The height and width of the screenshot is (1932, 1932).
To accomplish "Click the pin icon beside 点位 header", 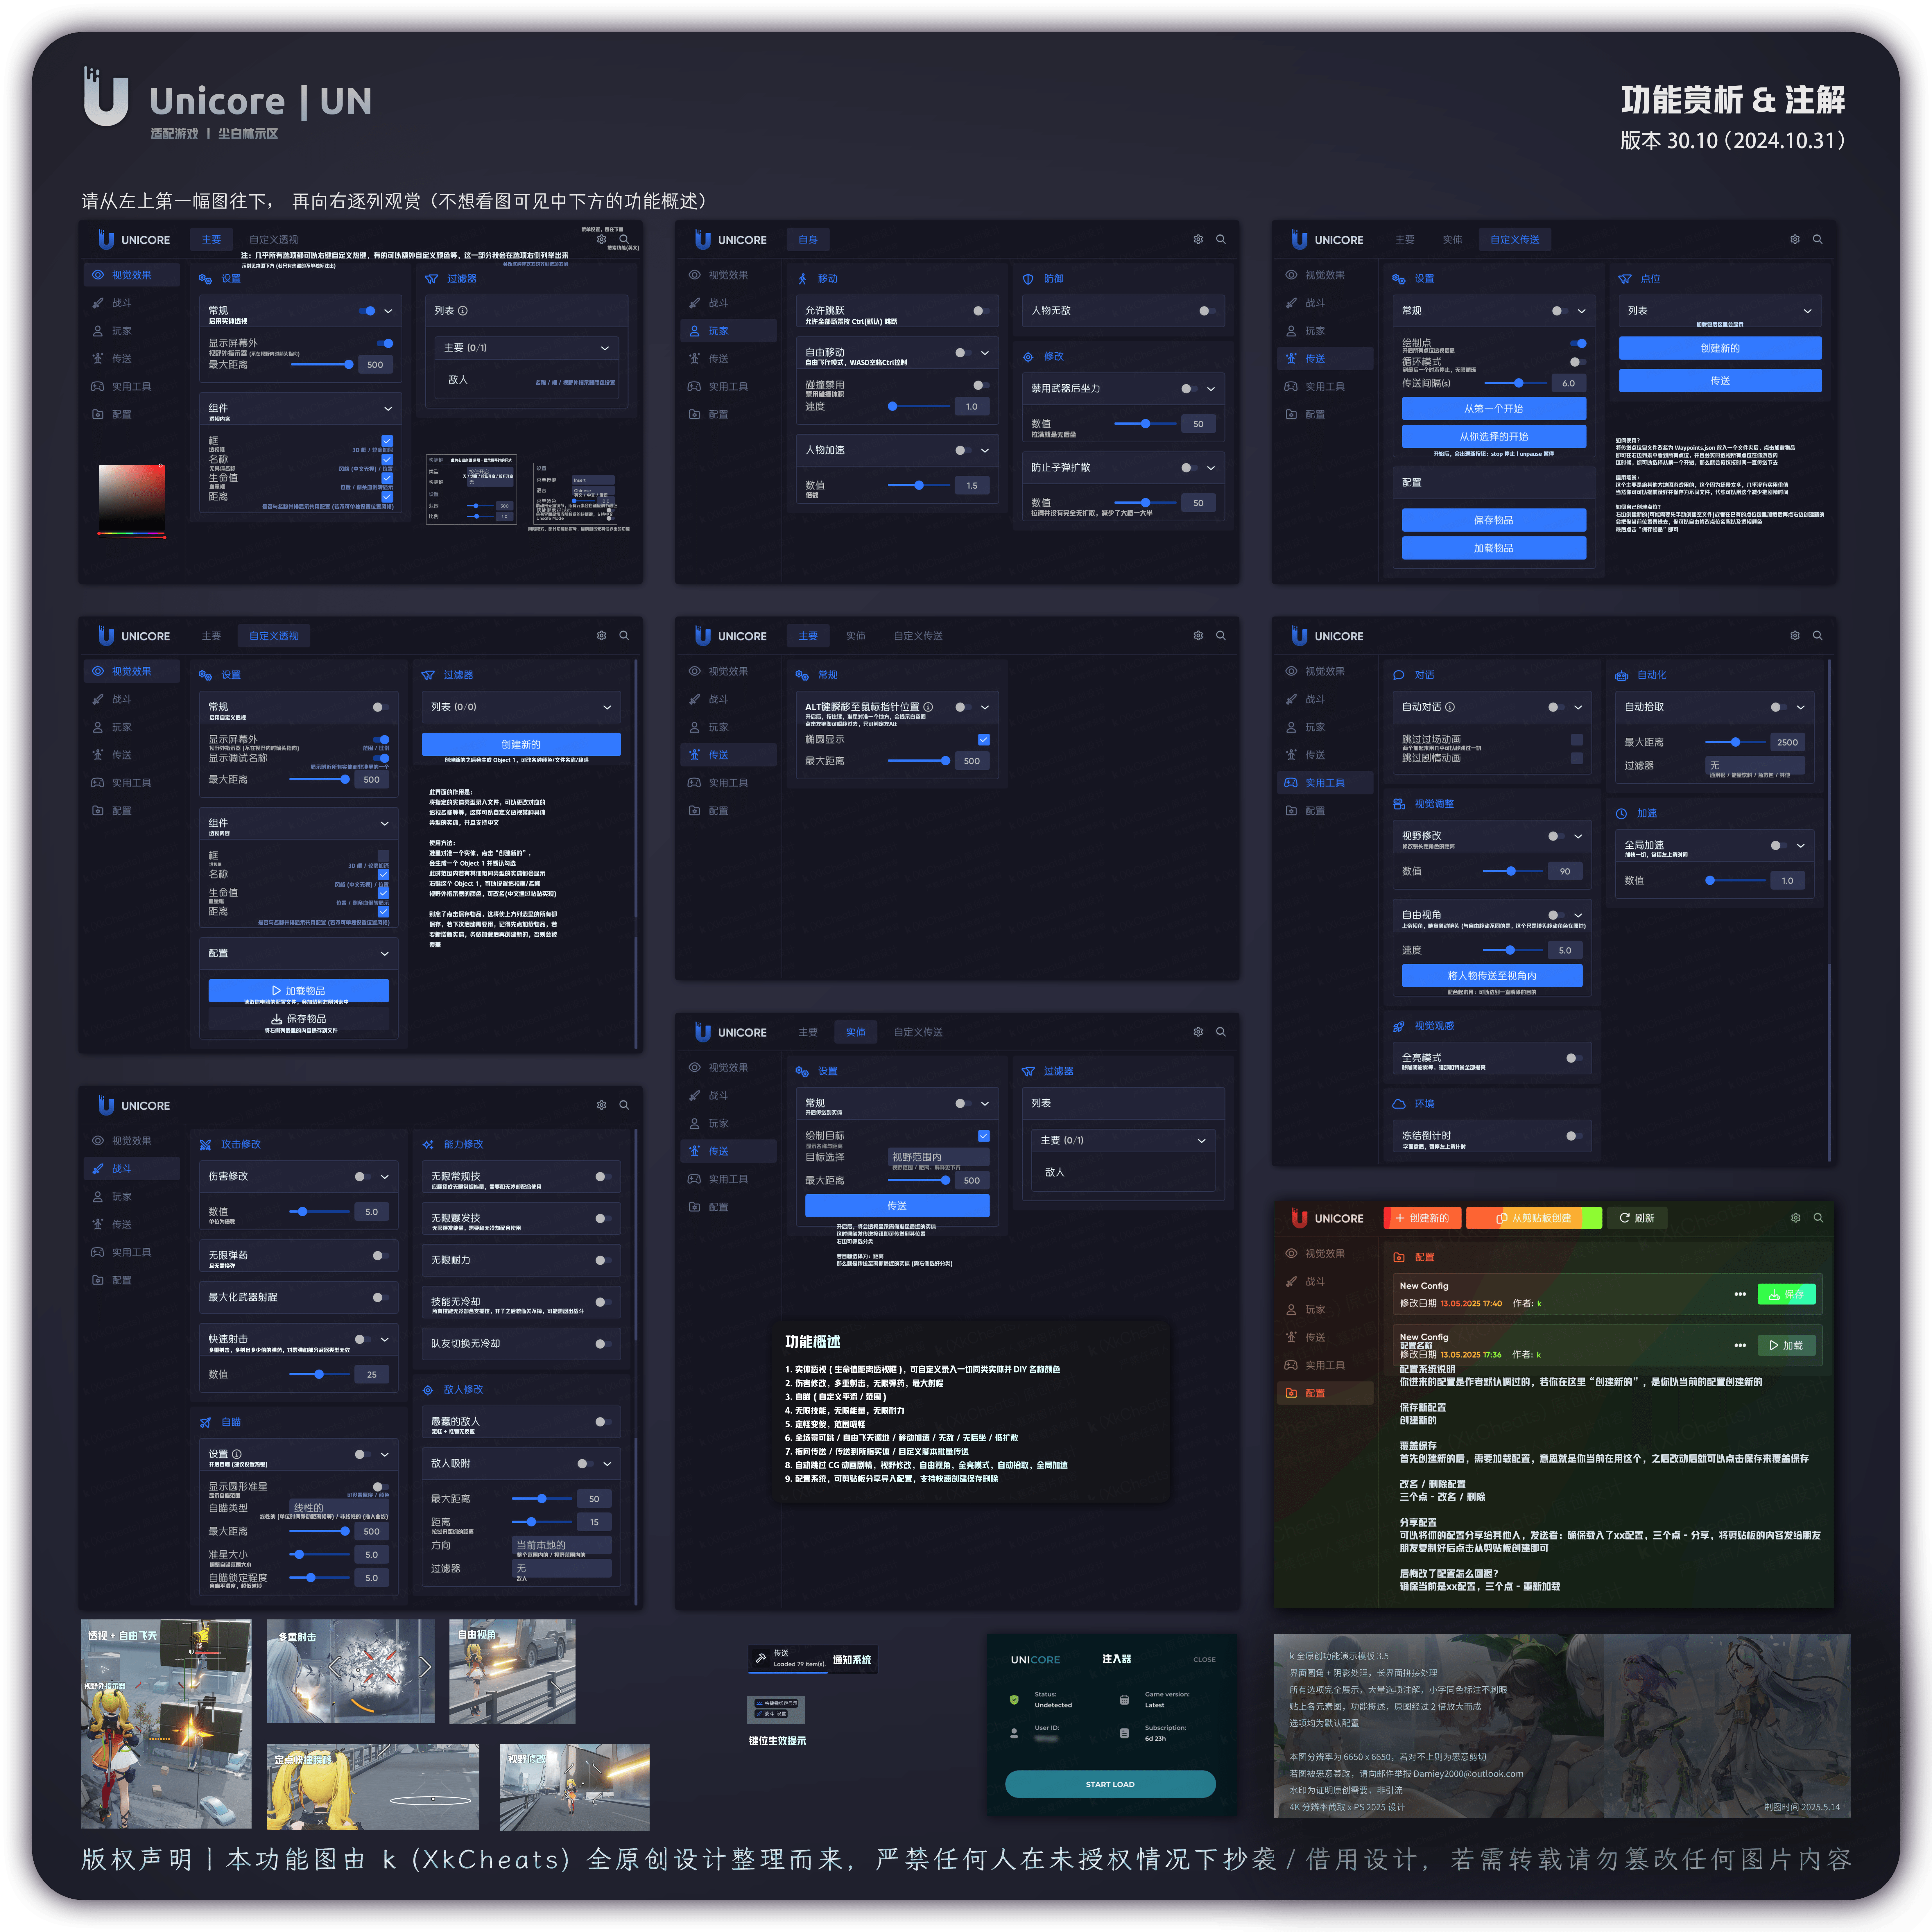I will click(1625, 279).
